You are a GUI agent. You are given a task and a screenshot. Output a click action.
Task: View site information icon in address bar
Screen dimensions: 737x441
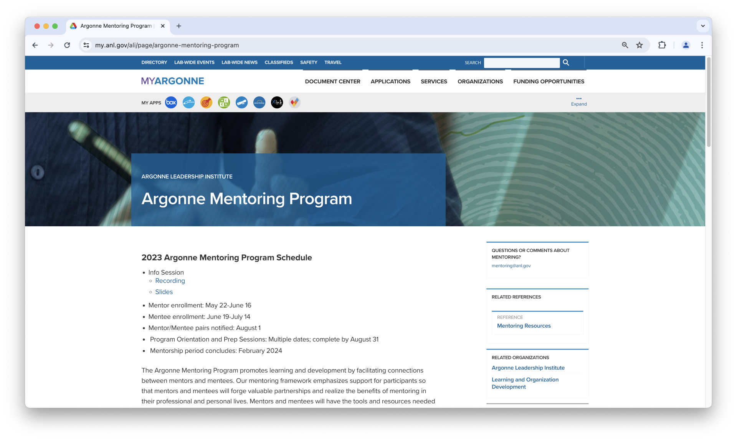pyautogui.click(x=86, y=45)
